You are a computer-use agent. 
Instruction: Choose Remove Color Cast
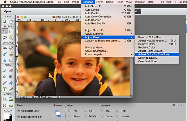(157, 37)
